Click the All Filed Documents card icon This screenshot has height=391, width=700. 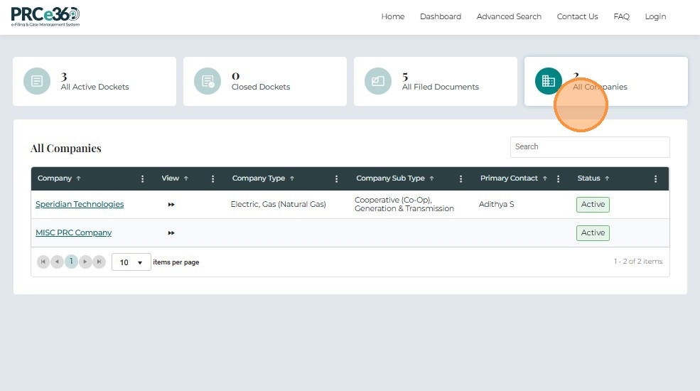coord(378,81)
